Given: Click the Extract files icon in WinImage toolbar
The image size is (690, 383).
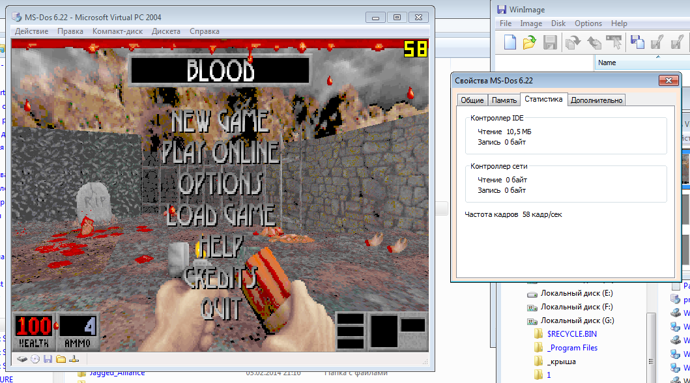Looking at the screenshot, I should click(x=594, y=42).
